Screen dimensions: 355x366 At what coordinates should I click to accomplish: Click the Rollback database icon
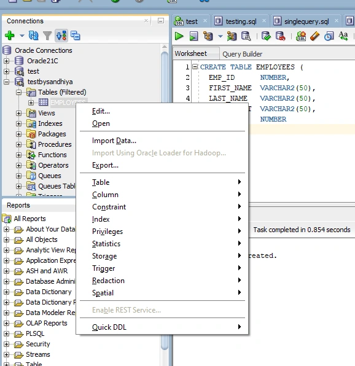pos(280,36)
